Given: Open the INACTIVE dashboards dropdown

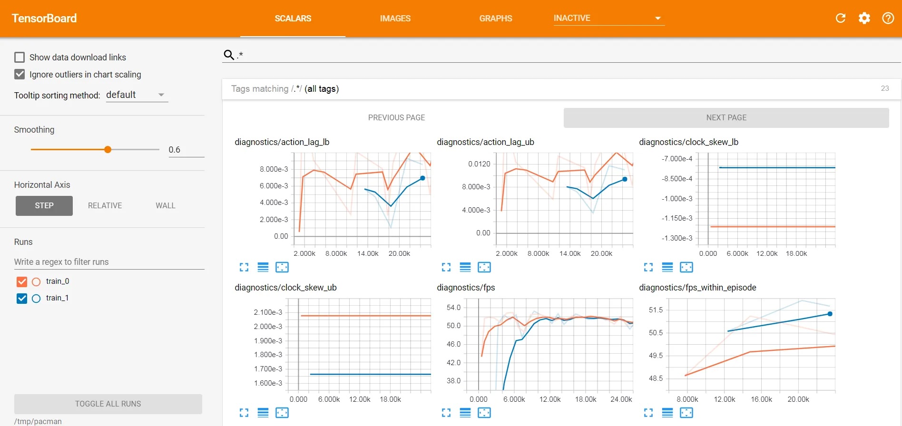Looking at the screenshot, I should point(609,18).
